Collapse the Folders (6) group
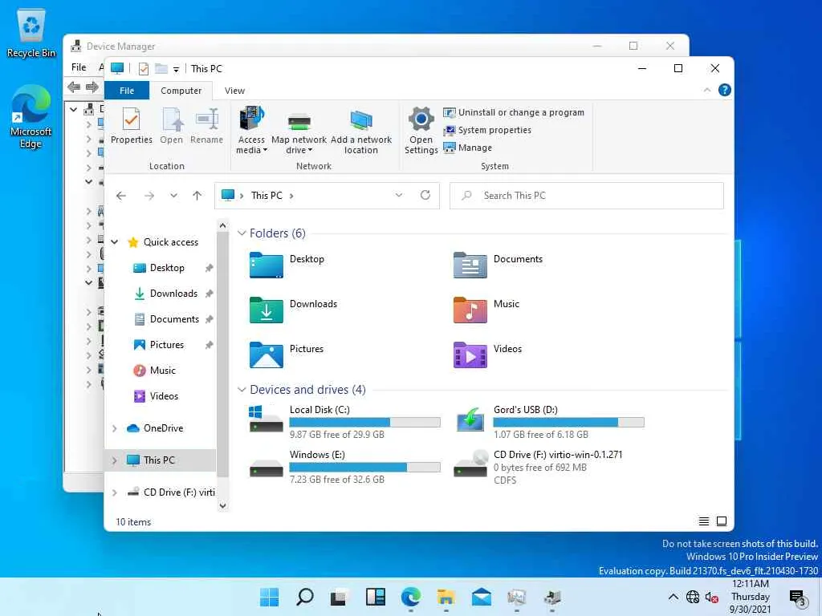The height and width of the screenshot is (616, 822). pyautogui.click(x=242, y=233)
